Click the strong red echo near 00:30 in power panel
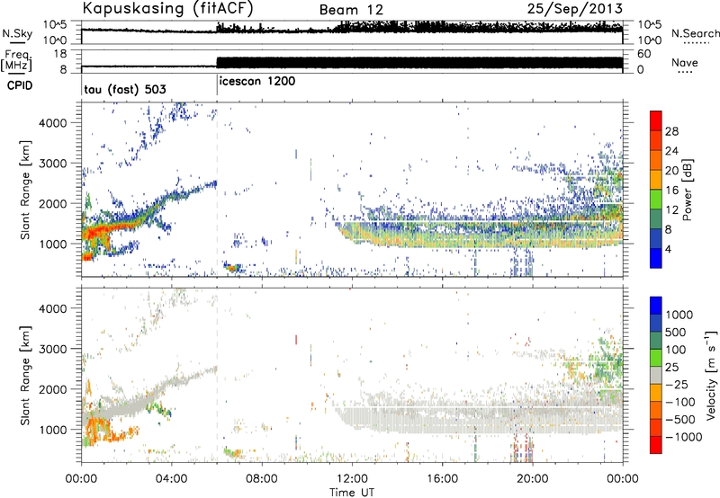 click(x=94, y=233)
